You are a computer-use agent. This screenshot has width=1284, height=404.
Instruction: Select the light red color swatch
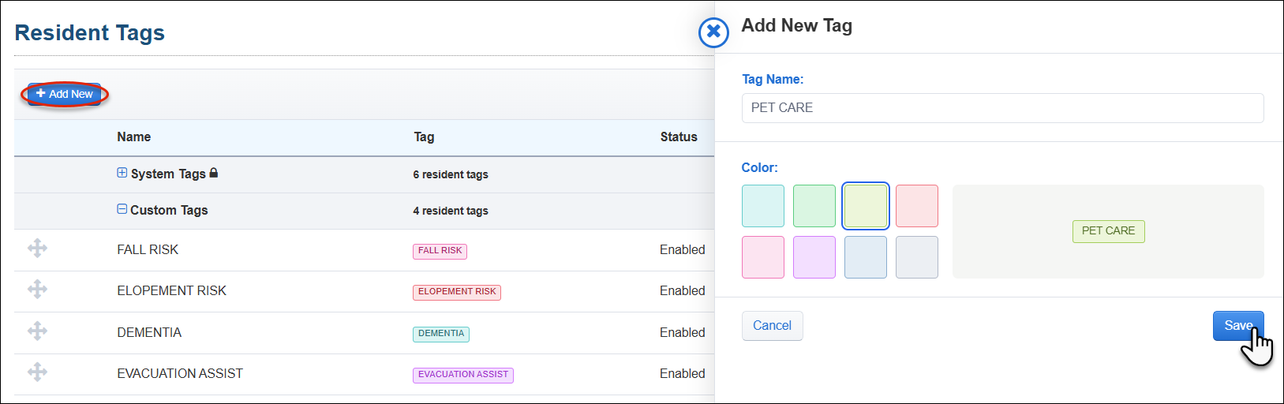917,206
